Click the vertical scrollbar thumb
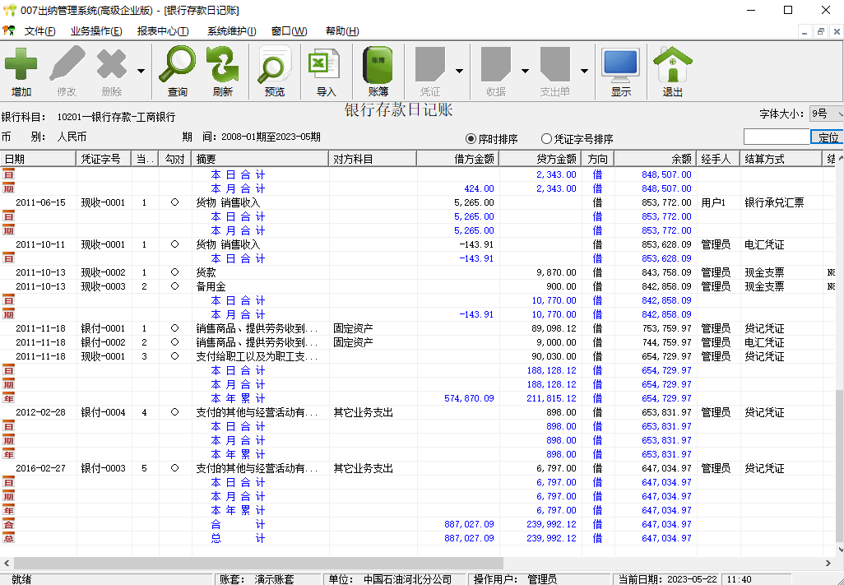Image resolution: width=844 pixels, height=585 pixels. 839,467
